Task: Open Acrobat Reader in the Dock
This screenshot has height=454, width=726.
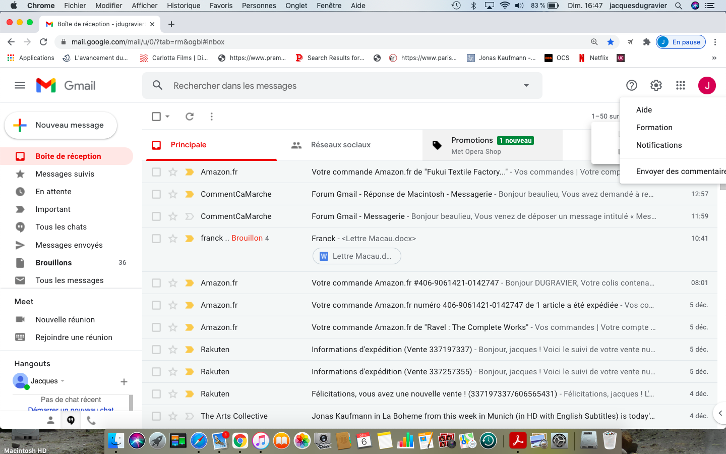Action: click(x=518, y=440)
